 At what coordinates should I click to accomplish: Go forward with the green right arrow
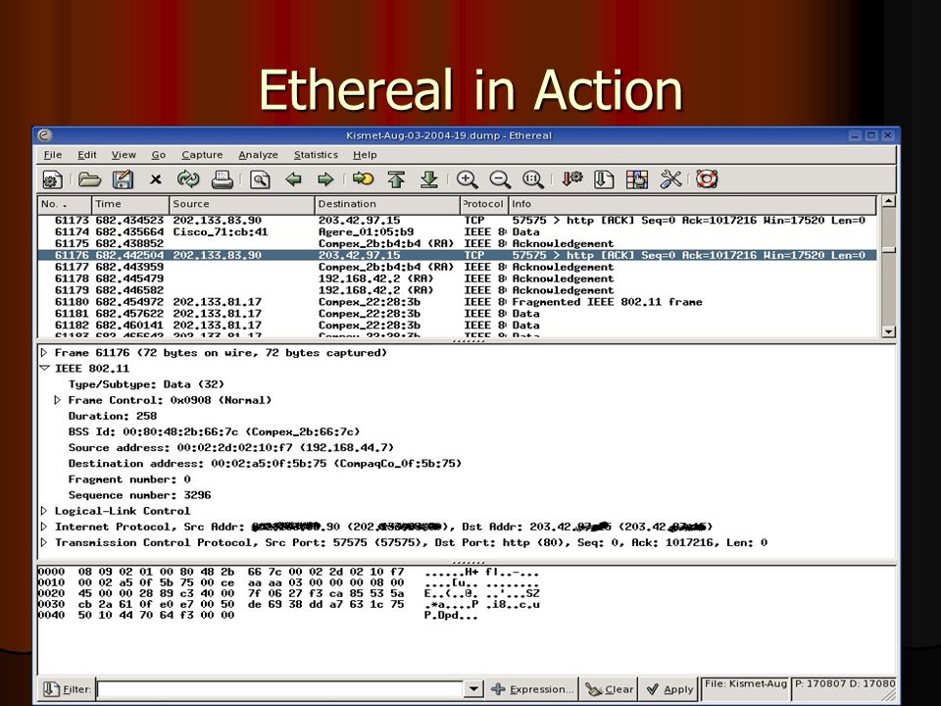325,178
